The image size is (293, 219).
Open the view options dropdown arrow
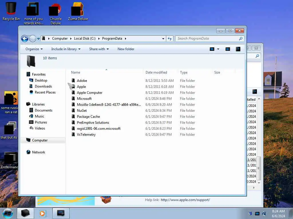point(218,49)
